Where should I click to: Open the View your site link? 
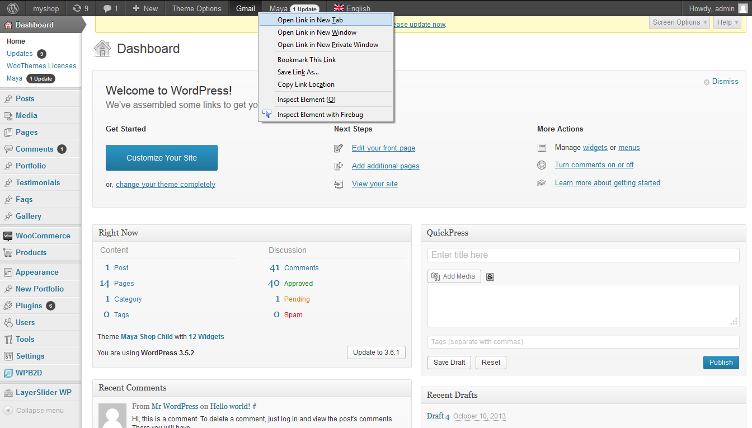pos(375,184)
